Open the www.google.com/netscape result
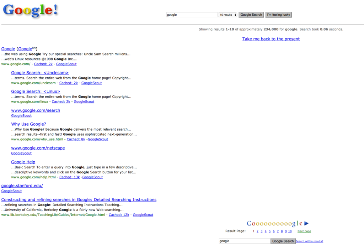This screenshot has height=245, width=364. tap(38, 148)
